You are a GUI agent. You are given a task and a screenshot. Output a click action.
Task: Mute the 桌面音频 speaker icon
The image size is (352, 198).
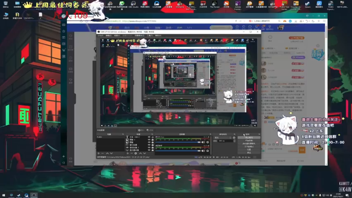point(203,150)
